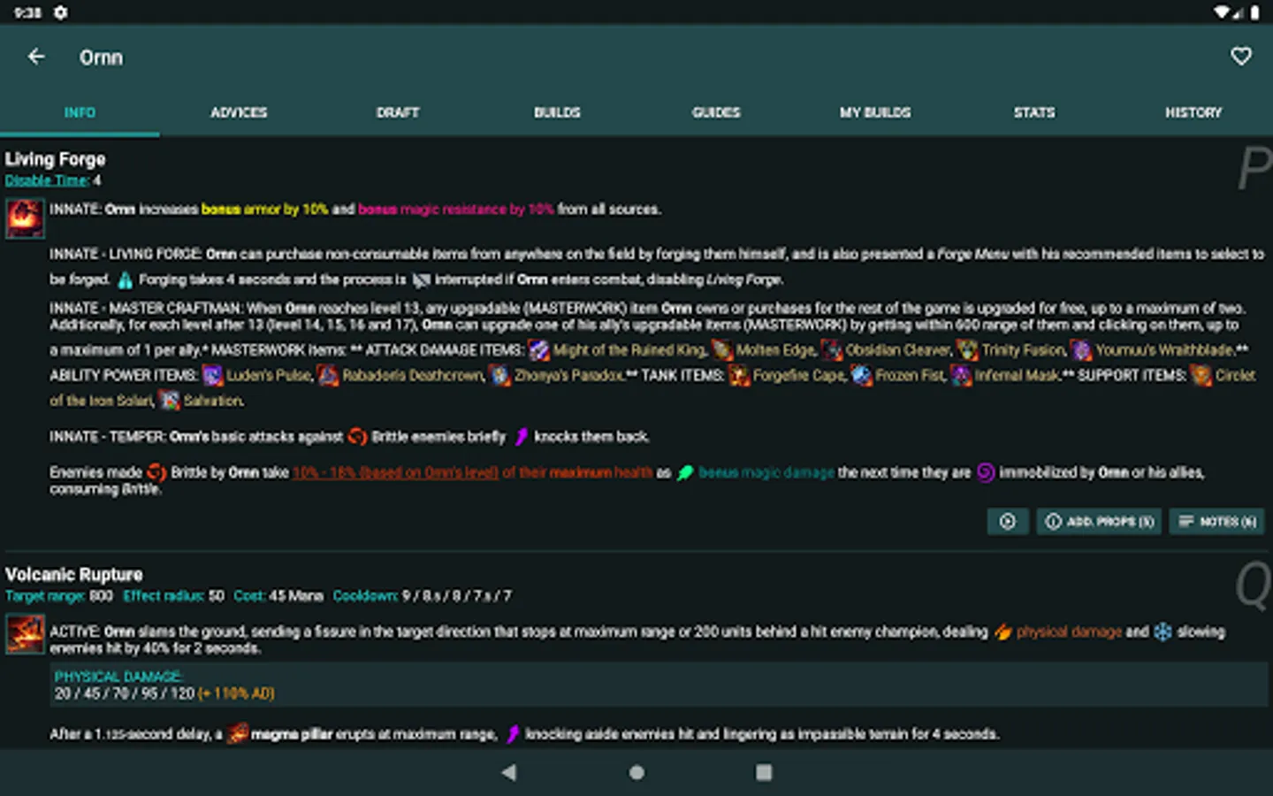The image size is (1273, 796).
Task: Open the Infernal Mask item icon
Action: point(961,375)
